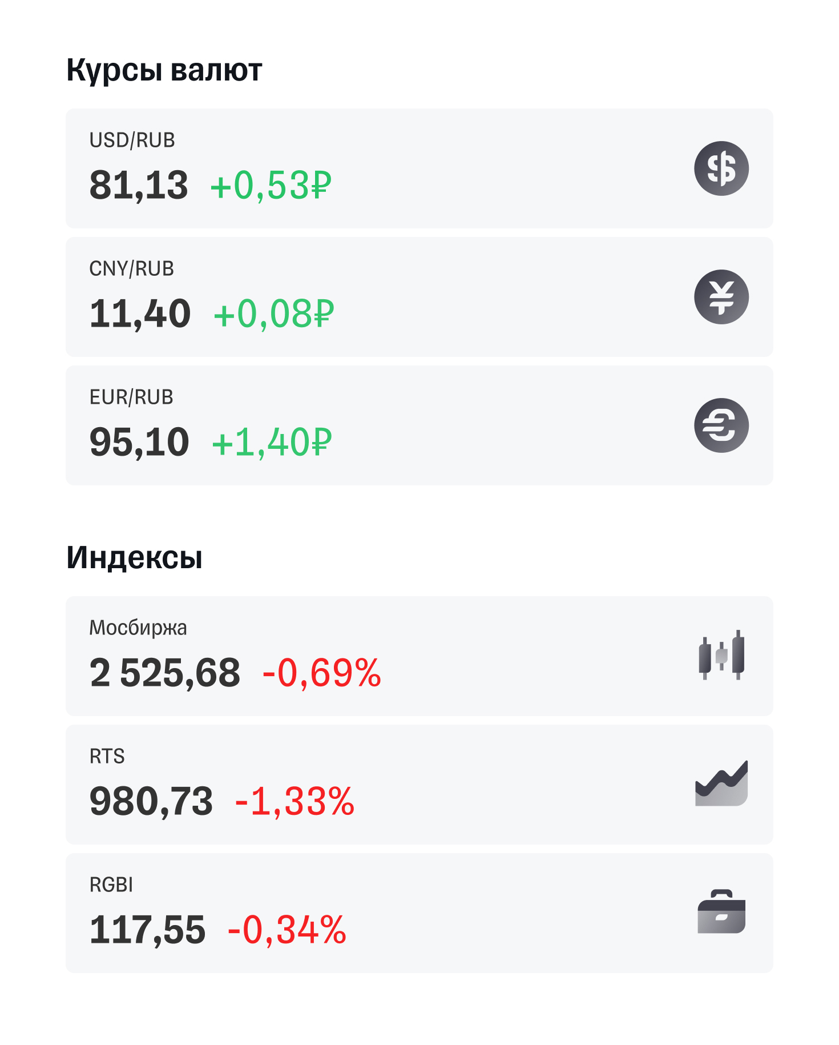Click the RGBI briefcase icon
The image size is (839, 1045).
pyautogui.click(x=721, y=912)
